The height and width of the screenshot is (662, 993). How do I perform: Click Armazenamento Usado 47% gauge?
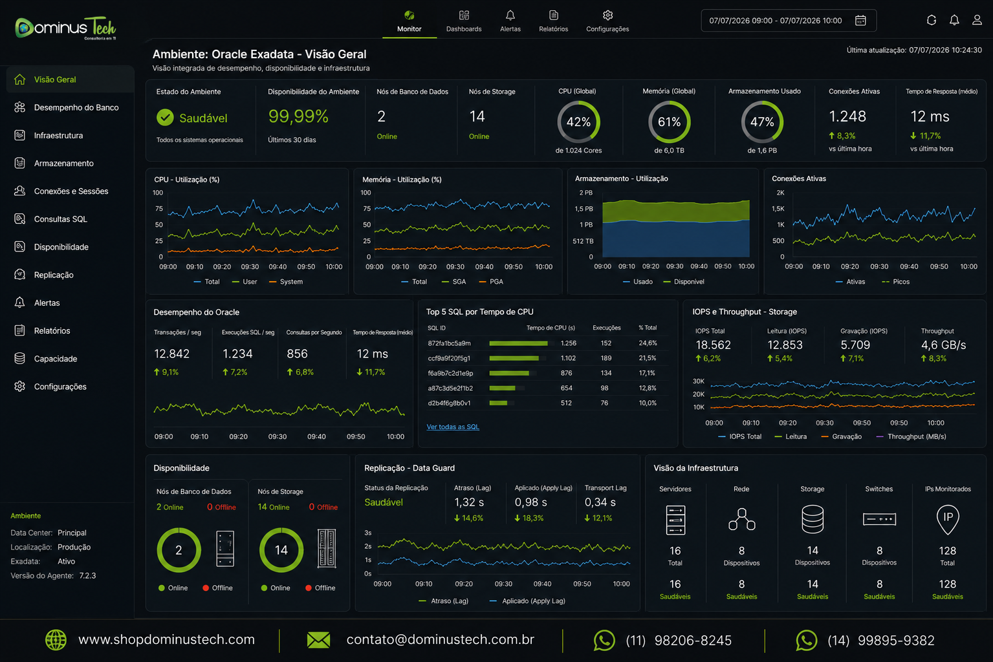click(x=762, y=122)
